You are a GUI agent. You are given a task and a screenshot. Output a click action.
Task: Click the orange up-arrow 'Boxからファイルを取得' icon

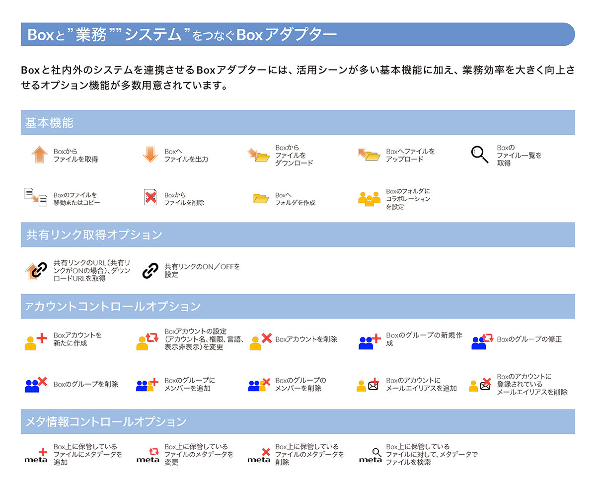click(39, 156)
